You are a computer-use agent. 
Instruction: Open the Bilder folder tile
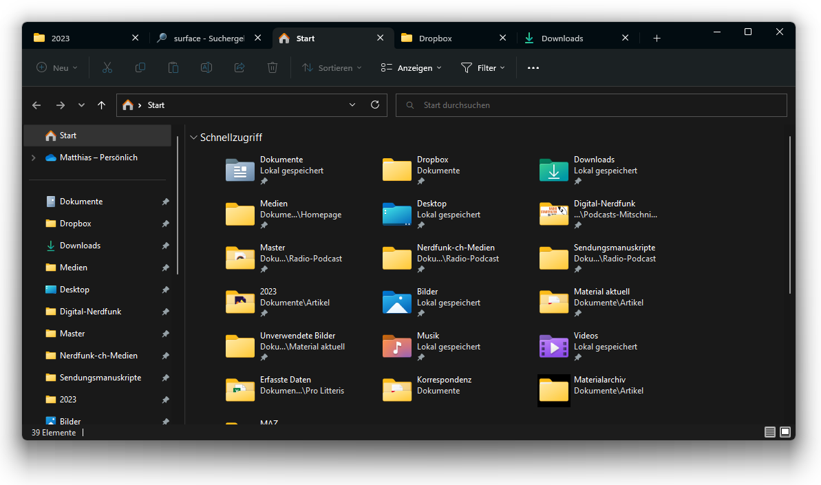coord(431,302)
